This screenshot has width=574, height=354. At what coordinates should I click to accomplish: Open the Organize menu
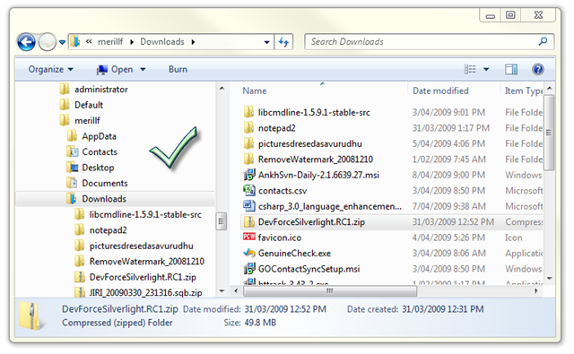[x=50, y=70]
